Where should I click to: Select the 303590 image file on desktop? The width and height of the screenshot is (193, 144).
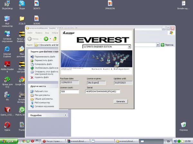click(37, 20)
